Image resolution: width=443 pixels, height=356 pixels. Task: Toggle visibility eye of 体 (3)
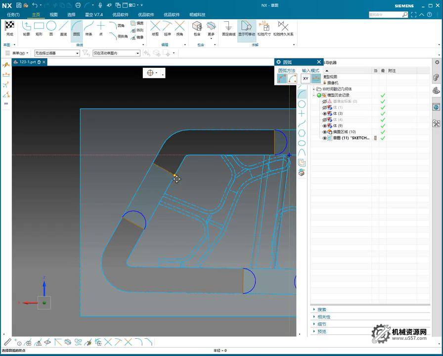[x=325, y=114]
